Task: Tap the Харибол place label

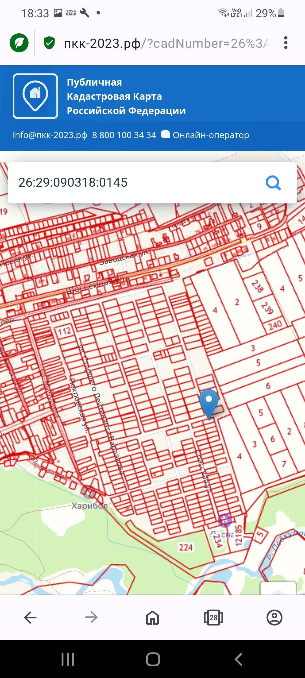Action: pos(90,505)
